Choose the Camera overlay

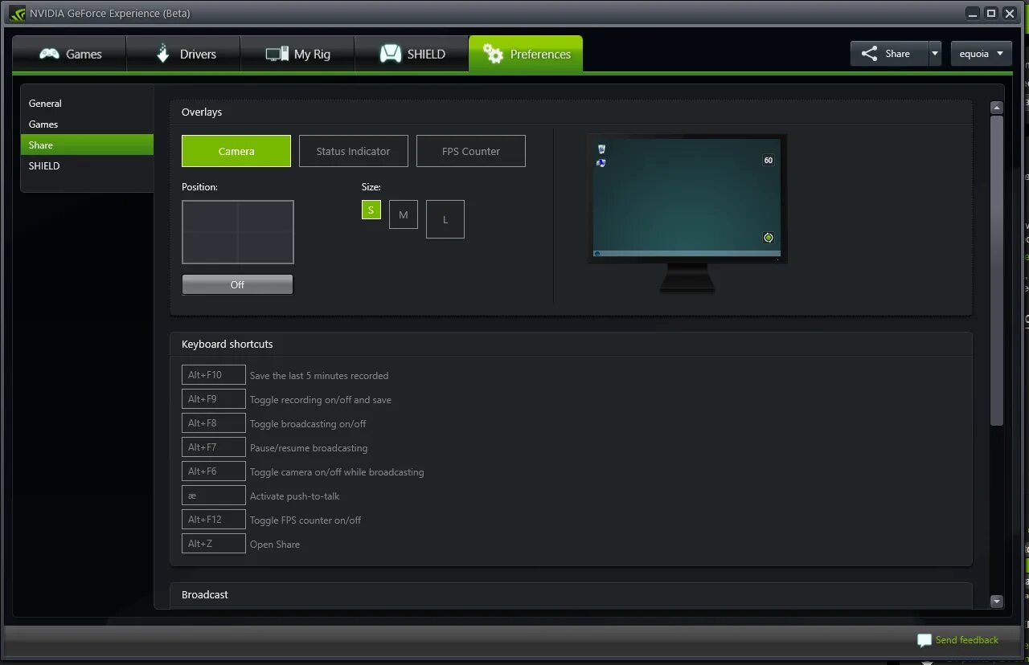click(236, 151)
